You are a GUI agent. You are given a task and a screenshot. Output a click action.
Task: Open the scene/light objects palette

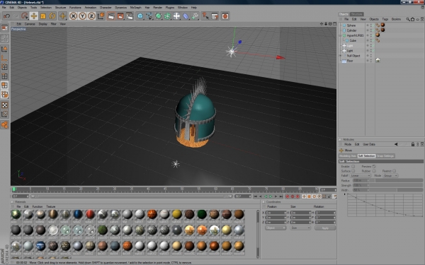(x=176, y=16)
